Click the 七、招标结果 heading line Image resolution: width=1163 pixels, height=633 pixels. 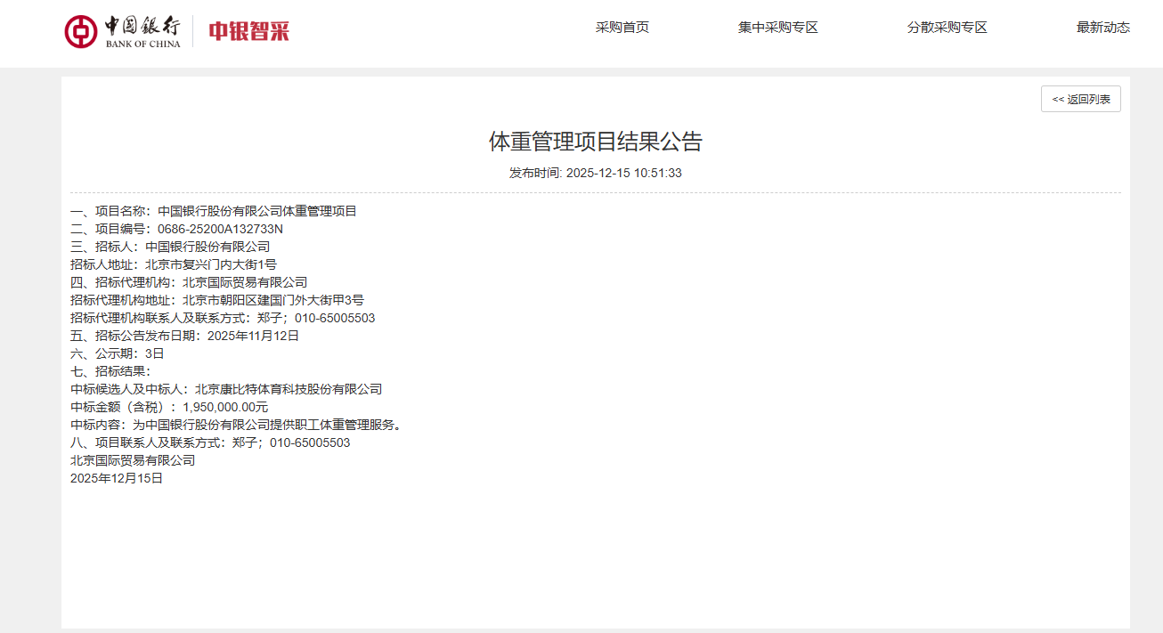(111, 371)
